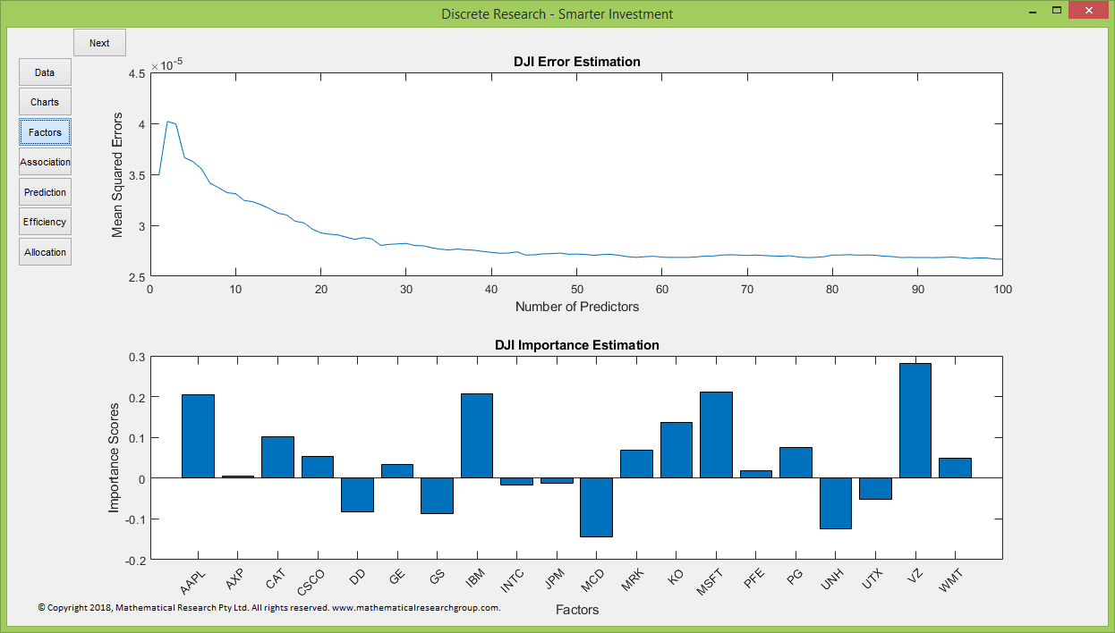Select the AAPL bar in importance chart
The image size is (1115, 633).
coord(198,436)
